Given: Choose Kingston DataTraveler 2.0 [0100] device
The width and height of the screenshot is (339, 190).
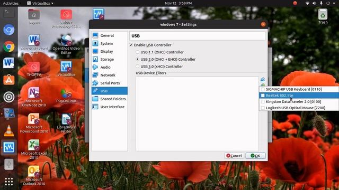Looking at the screenshot, I should click(x=299, y=102).
